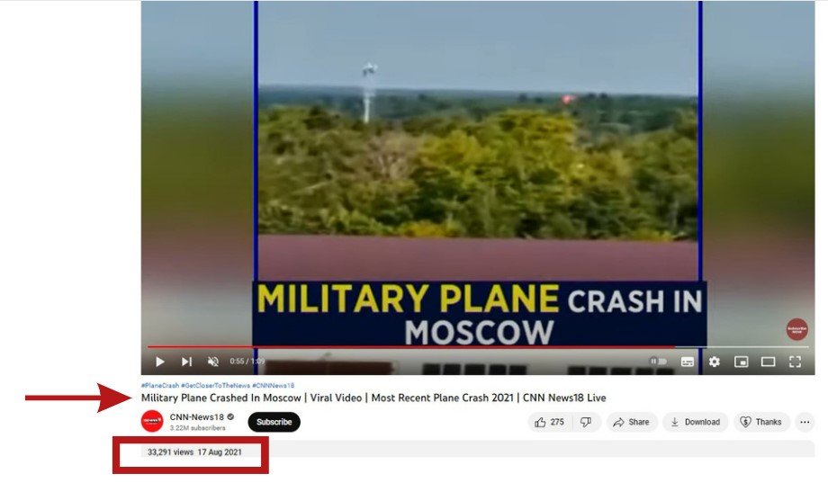Share this video
The height and width of the screenshot is (483, 828).
(632, 422)
